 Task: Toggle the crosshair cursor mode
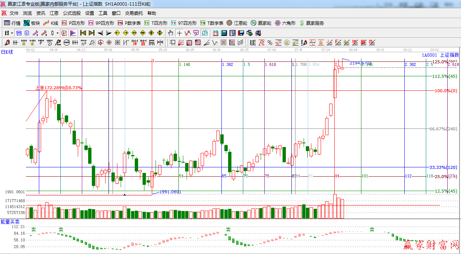pos(179,33)
